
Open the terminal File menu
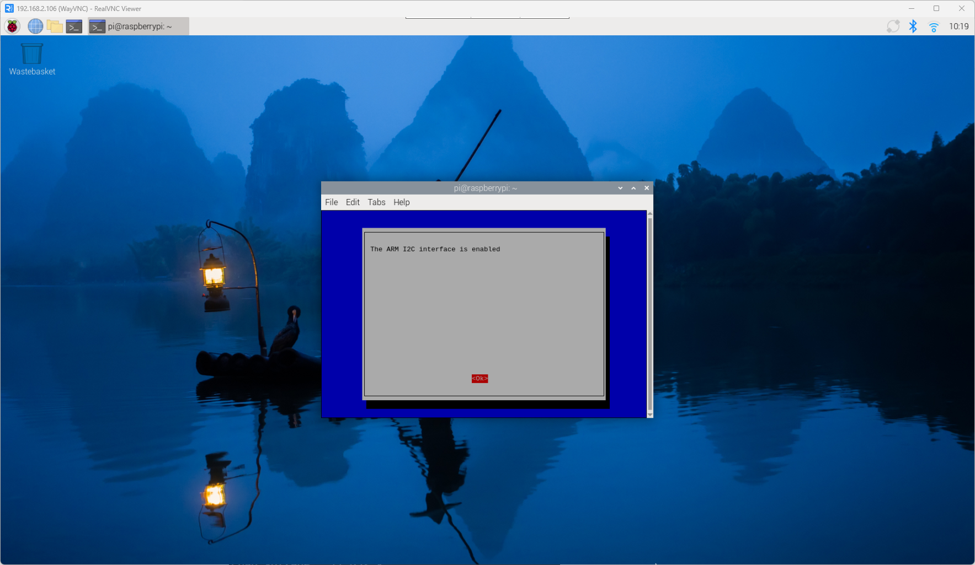click(332, 202)
